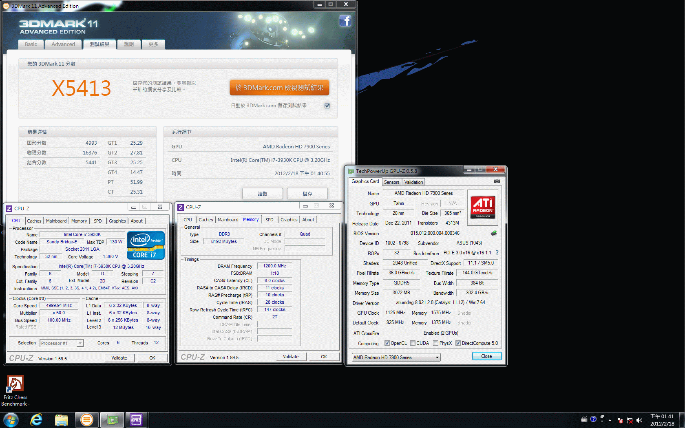Screen dimensions: 685x428
Task: Open About tab in left CPU-Z window
Action: pos(137,221)
